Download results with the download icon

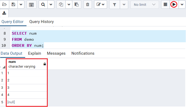(4, 13)
